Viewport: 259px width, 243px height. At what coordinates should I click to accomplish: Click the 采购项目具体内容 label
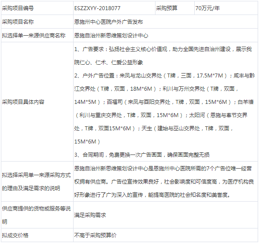tap(23, 102)
